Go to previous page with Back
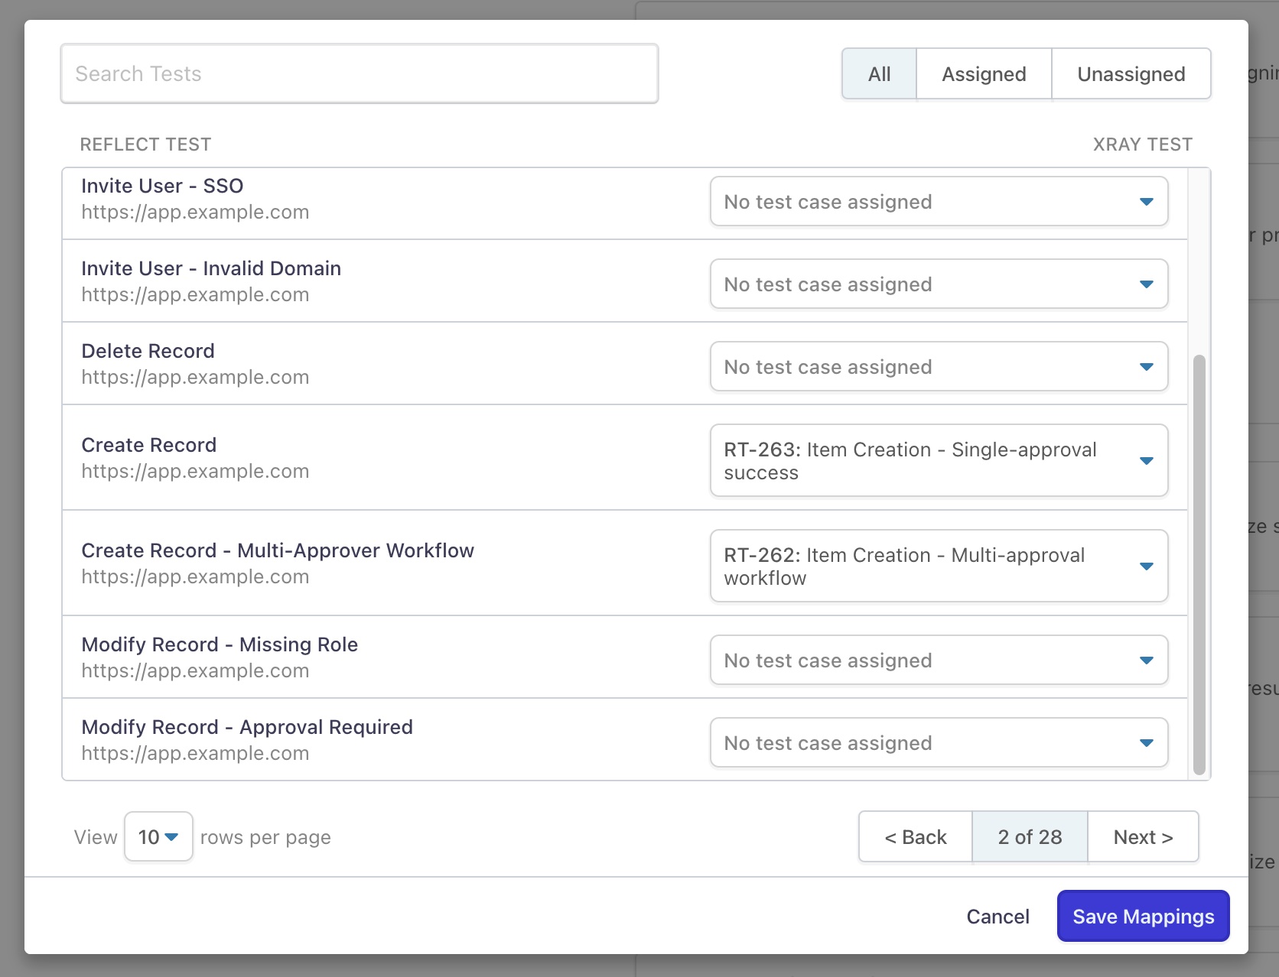Screen dimensions: 1279x977 click(x=916, y=837)
